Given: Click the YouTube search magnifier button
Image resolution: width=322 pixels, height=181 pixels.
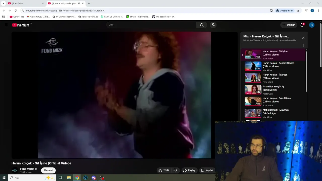Looking at the screenshot, I should [x=202, y=25].
